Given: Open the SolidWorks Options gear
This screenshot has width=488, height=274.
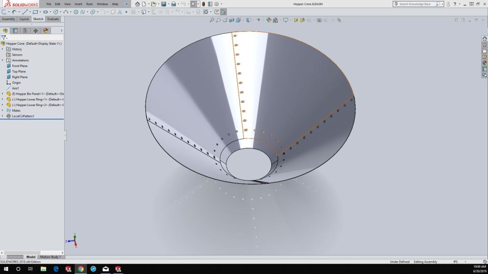Looking at the screenshot, I should (x=216, y=4).
